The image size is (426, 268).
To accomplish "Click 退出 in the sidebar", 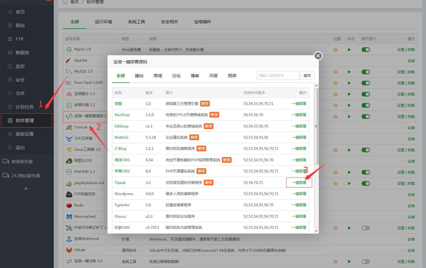I will [20, 147].
